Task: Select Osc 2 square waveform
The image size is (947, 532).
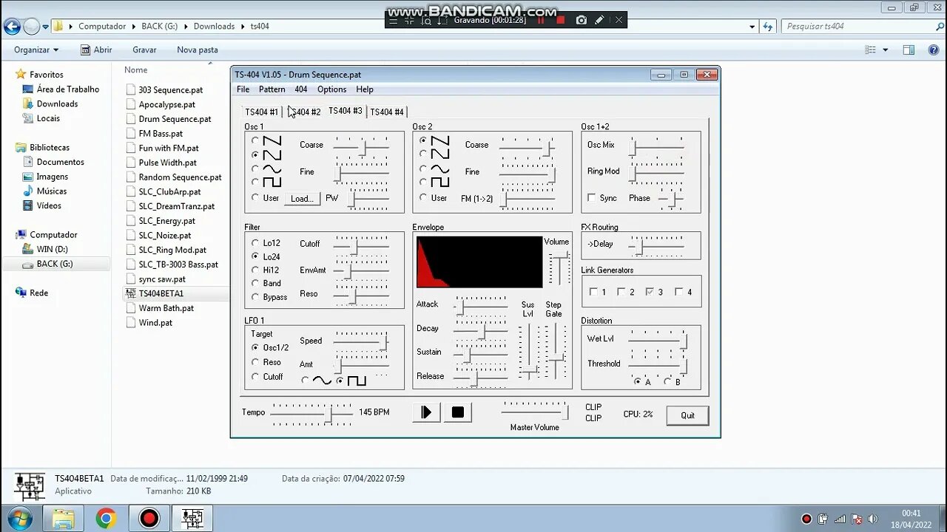Action: pyautogui.click(x=423, y=183)
